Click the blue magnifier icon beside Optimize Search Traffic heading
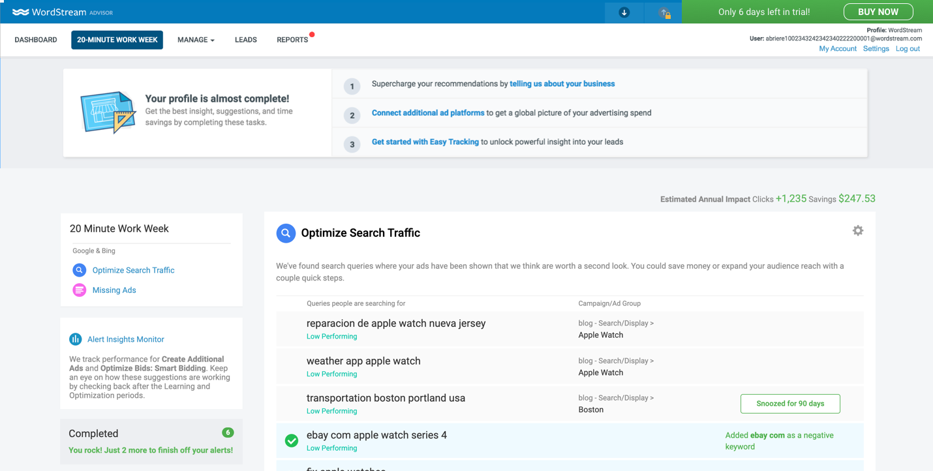 [286, 233]
